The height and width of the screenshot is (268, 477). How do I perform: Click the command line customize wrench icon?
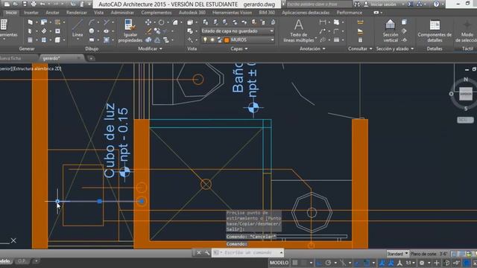(207, 252)
